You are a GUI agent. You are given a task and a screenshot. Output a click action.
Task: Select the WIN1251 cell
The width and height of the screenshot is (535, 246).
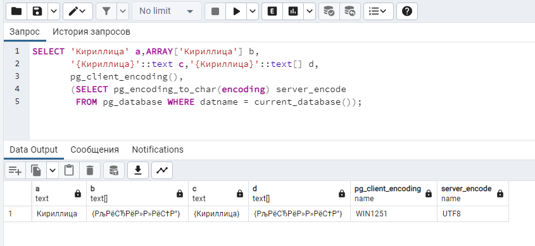pyautogui.click(x=394, y=214)
